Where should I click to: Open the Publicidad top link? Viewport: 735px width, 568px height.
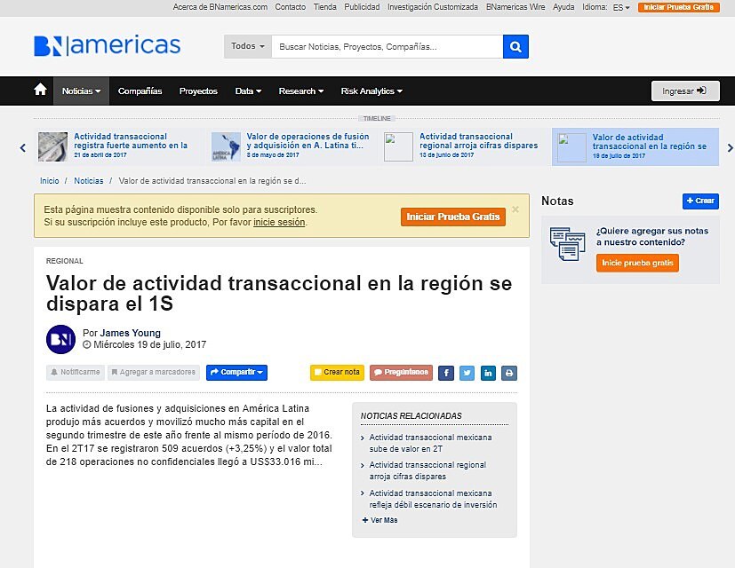pos(362,7)
